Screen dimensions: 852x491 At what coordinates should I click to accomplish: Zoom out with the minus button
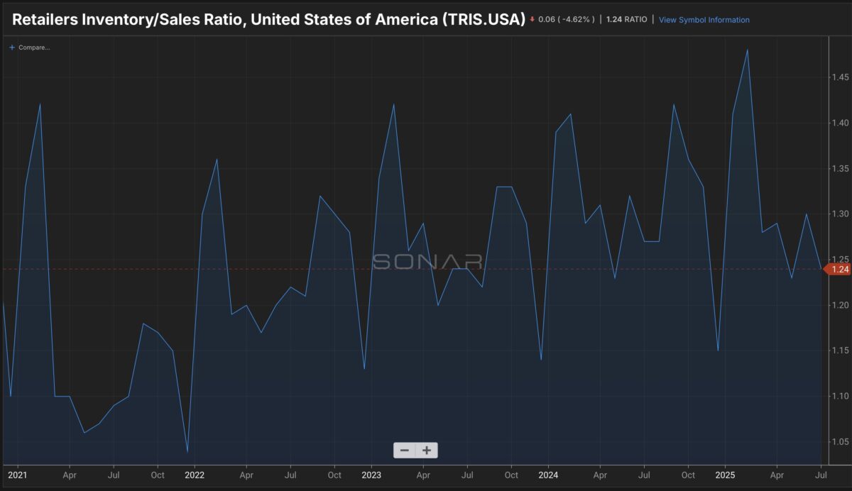click(x=405, y=450)
